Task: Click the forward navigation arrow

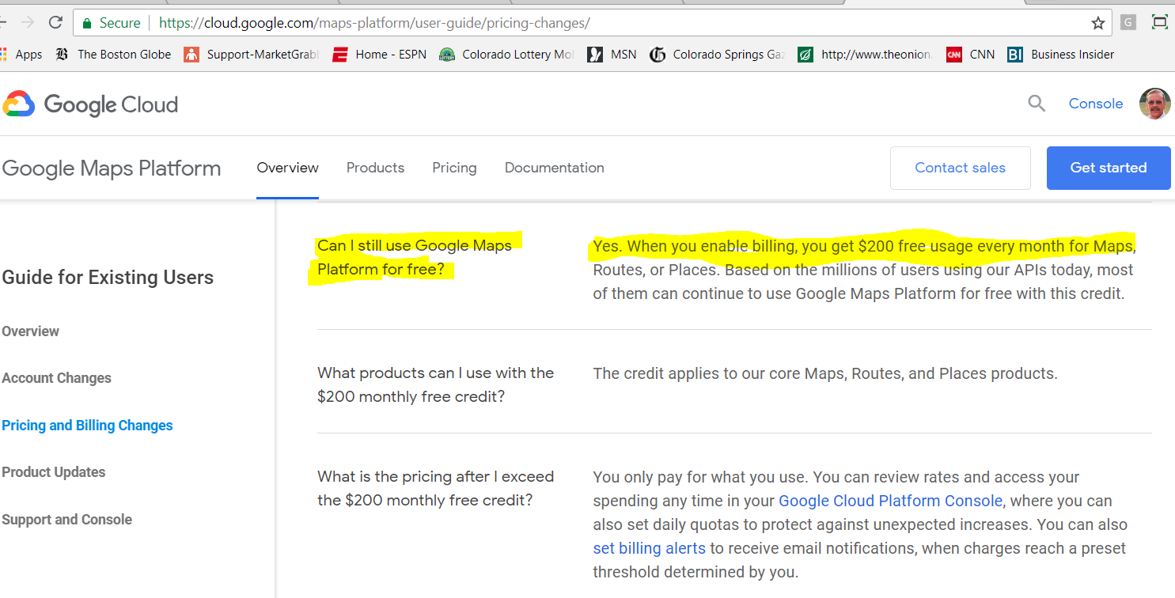Action: point(28,23)
